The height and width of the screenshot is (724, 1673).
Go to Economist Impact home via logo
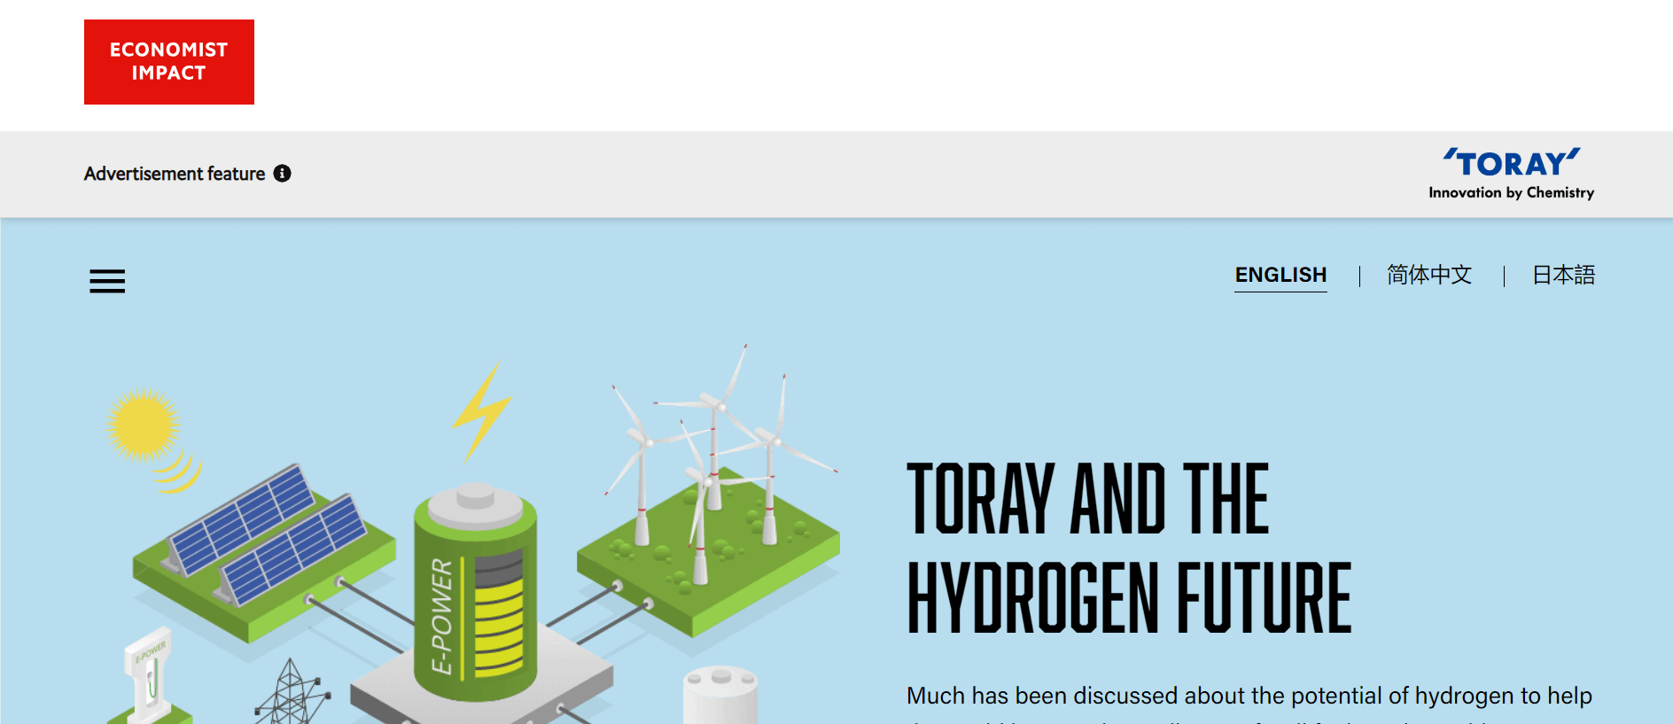169,62
